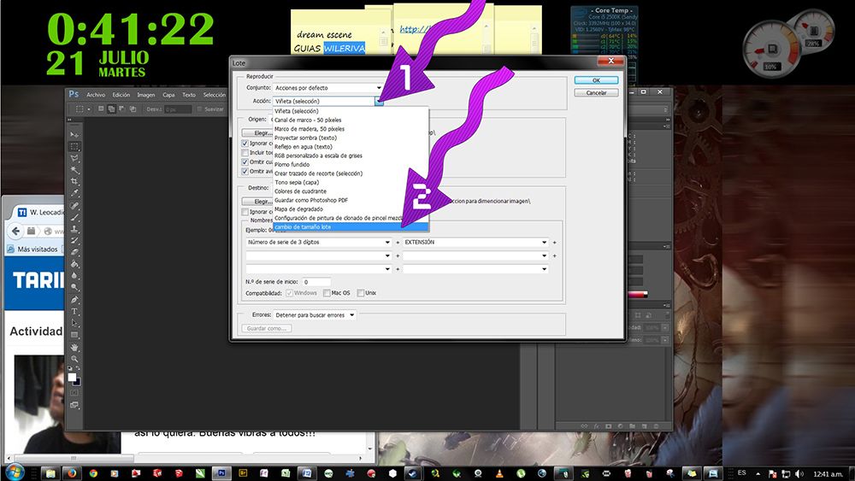Screen dimensions: 855x481
Task: Click Cancelar in the Lote dialog
Action: pyautogui.click(x=596, y=92)
